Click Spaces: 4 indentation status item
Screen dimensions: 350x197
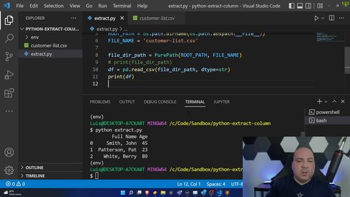tap(215, 184)
